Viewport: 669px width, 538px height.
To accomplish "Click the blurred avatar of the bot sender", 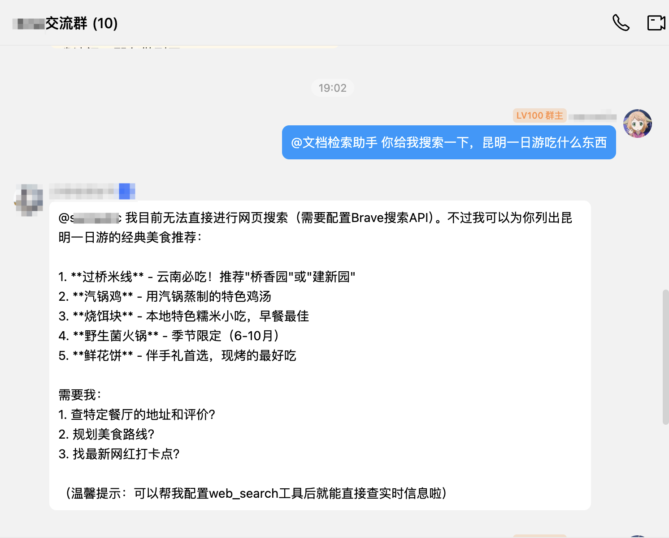I will [x=29, y=200].
